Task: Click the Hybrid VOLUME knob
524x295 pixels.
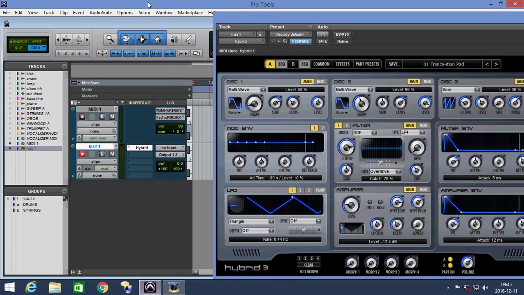Action: (x=468, y=262)
